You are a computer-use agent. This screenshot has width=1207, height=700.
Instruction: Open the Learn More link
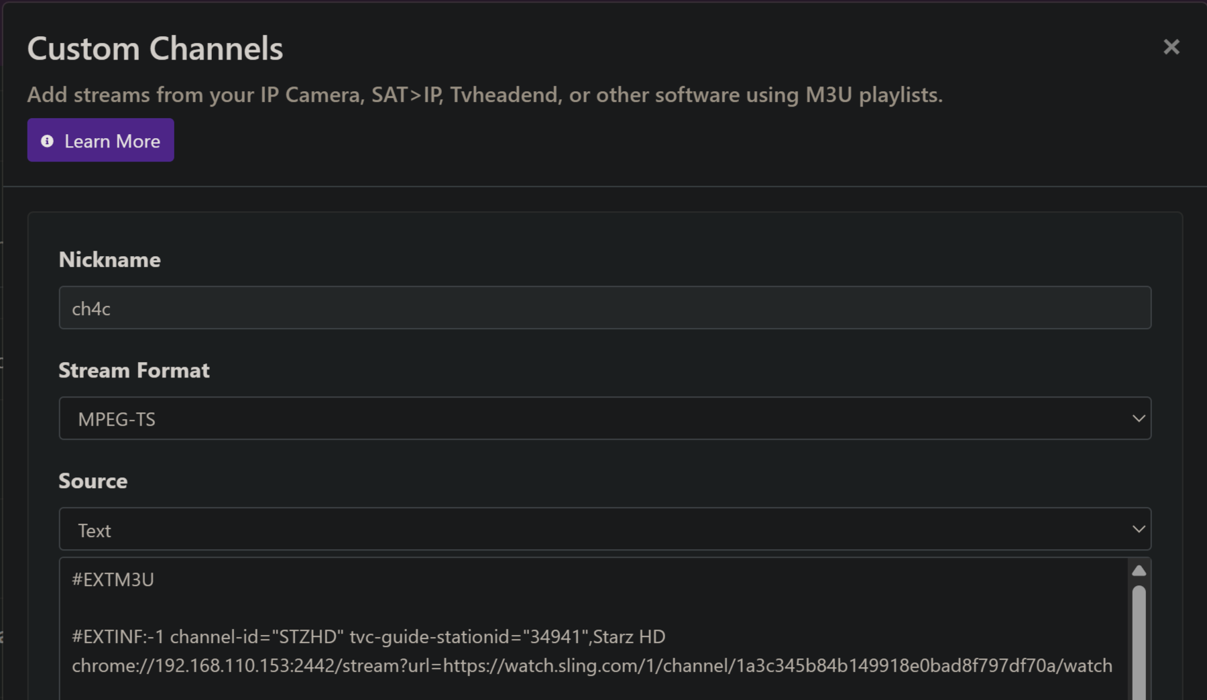pos(101,140)
